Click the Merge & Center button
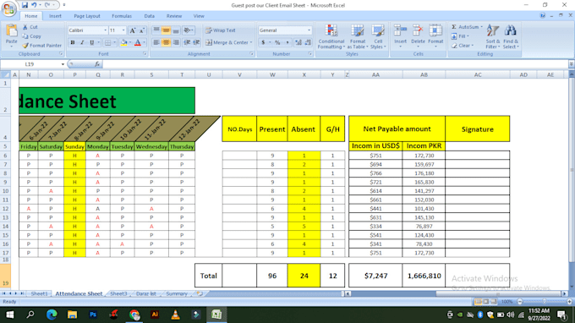 (229, 42)
